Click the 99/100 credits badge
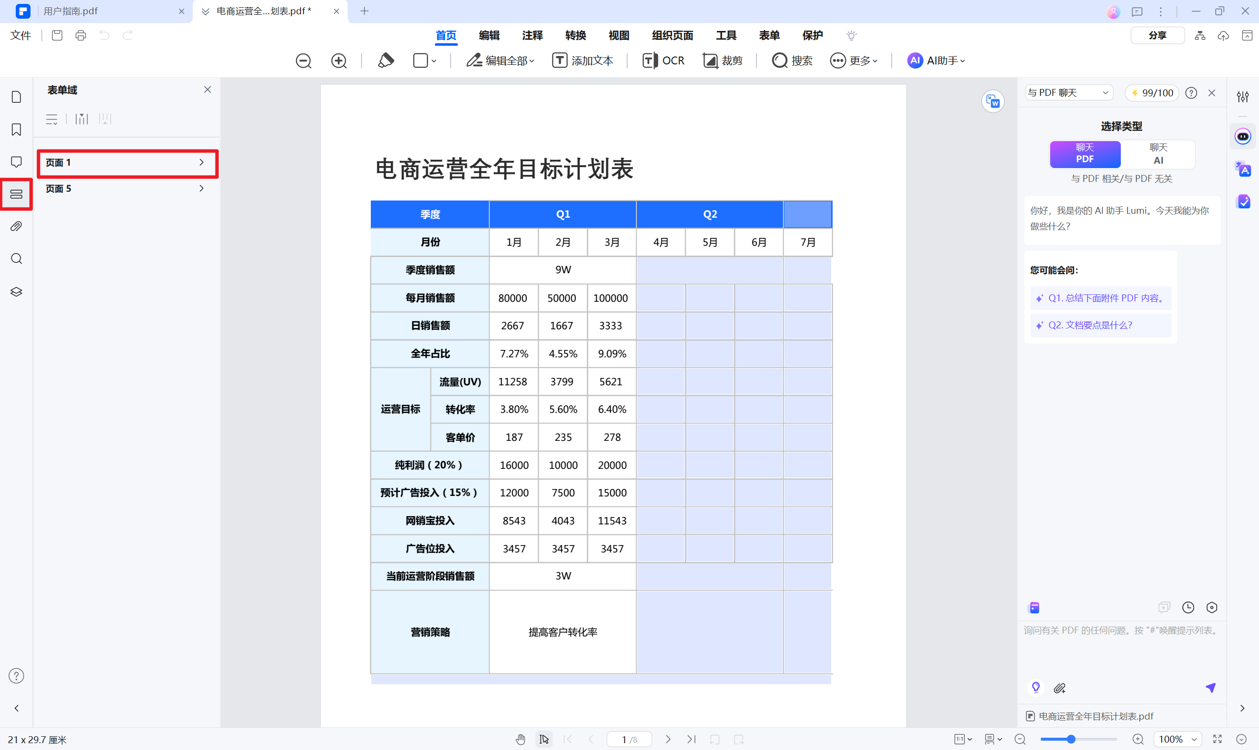 point(1152,93)
